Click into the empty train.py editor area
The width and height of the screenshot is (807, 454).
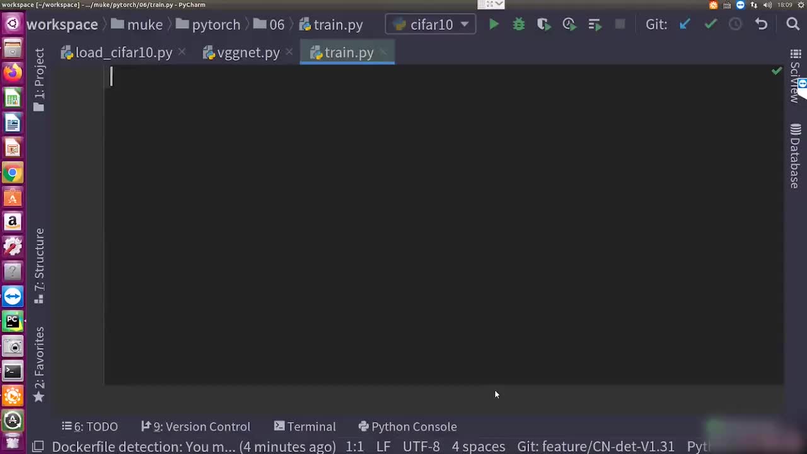[444, 225]
